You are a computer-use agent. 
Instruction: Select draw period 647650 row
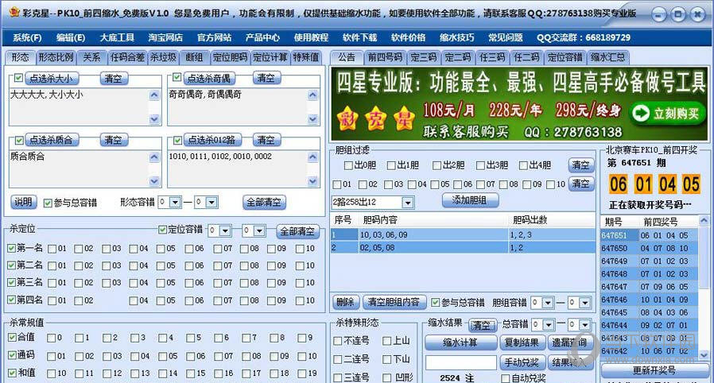coord(650,249)
